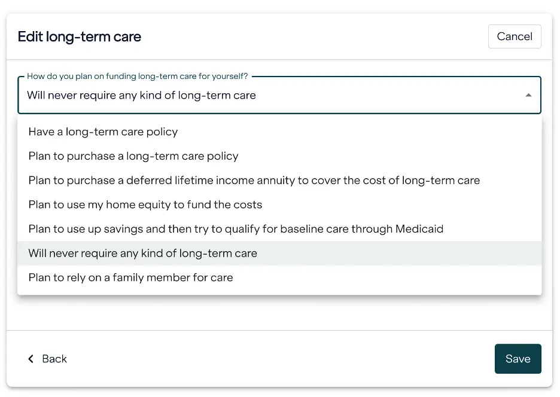The height and width of the screenshot is (397, 560).
Task: Pick the deferred lifetime income annuity option
Action: click(x=279, y=181)
